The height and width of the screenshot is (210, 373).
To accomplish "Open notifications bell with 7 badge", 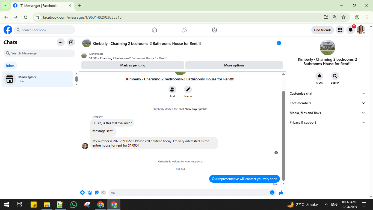I will click(x=351, y=30).
